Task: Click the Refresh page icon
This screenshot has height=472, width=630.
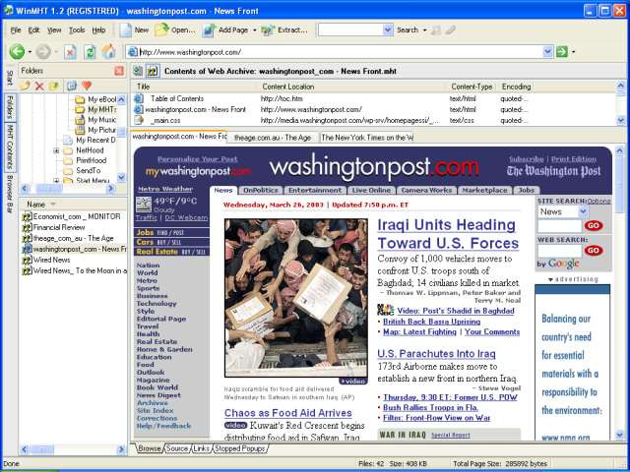Action: coord(90,51)
